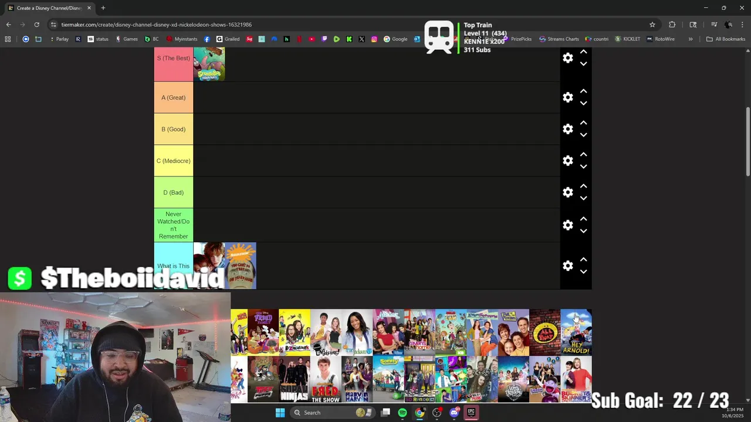Open the Games bookmark

tap(127, 39)
